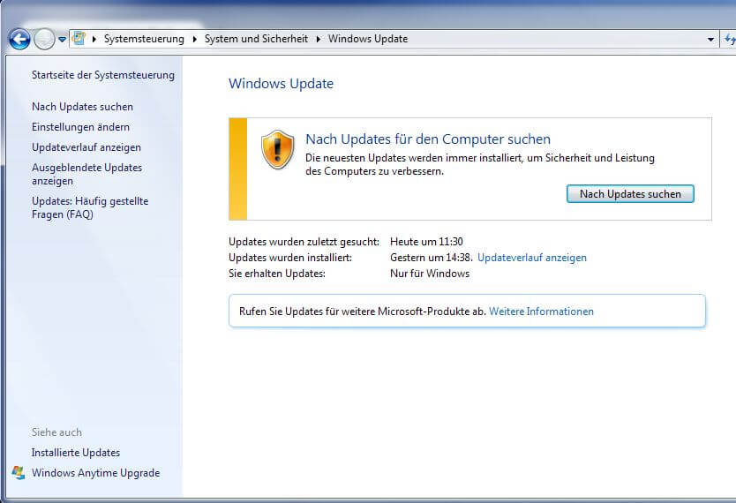Screen dimensions: 736x503
Task: Open Weitere Informationen link
Action: [541, 312]
